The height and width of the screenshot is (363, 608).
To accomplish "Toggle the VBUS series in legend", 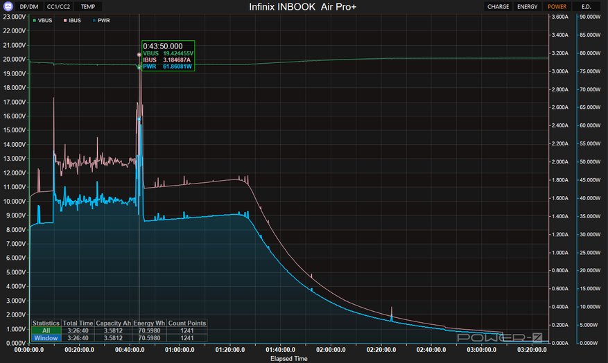I will (x=43, y=21).
